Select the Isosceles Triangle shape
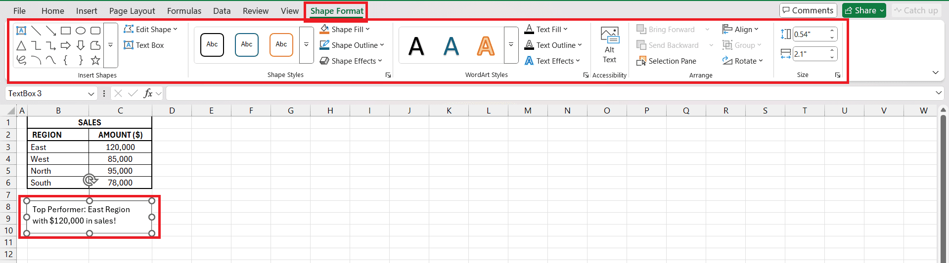 click(x=21, y=46)
